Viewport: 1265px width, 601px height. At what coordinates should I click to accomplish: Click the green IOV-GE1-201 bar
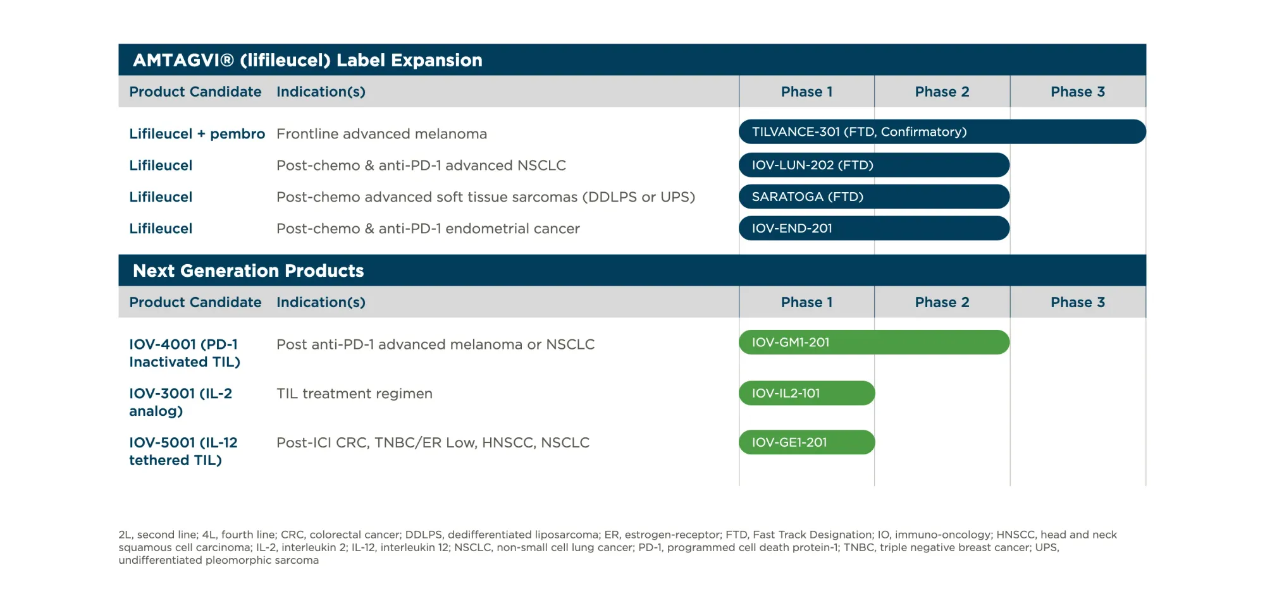pos(806,442)
